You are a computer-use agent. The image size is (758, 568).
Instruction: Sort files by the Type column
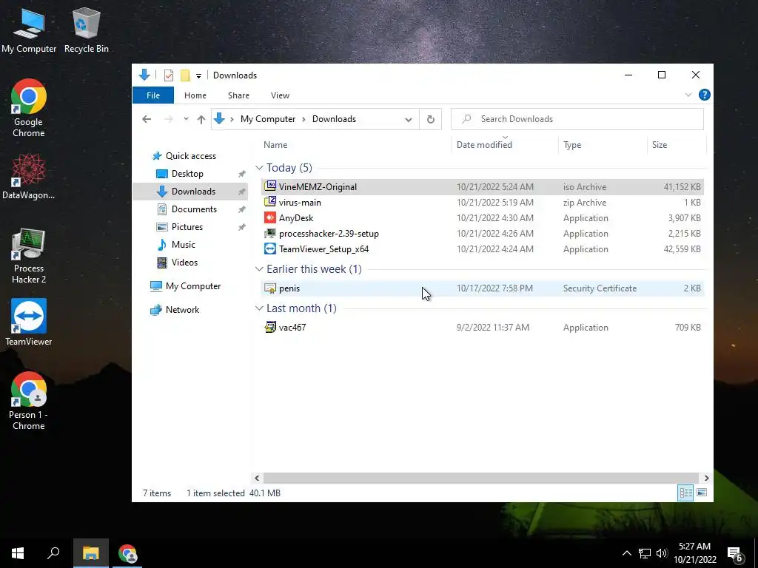point(603,145)
